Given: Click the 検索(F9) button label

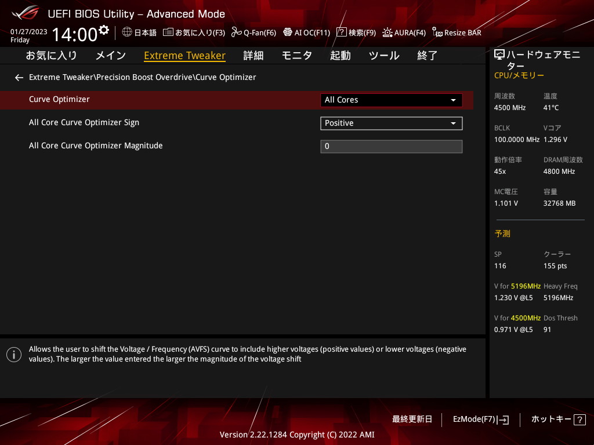Looking at the screenshot, I should [362, 33].
